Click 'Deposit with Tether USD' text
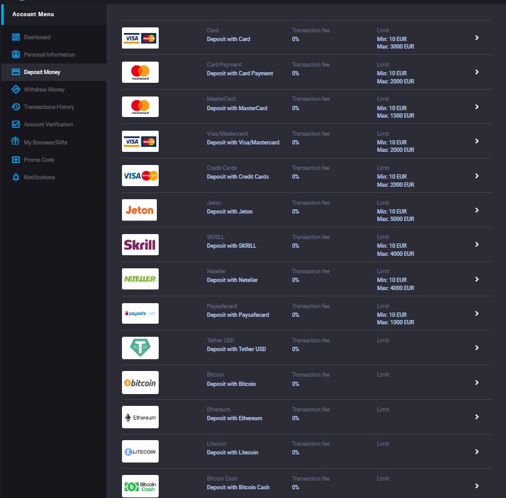This screenshot has width=506, height=498. click(x=237, y=349)
